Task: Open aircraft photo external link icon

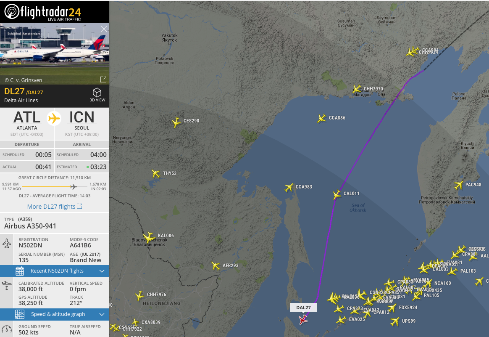Action: [103, 80]
